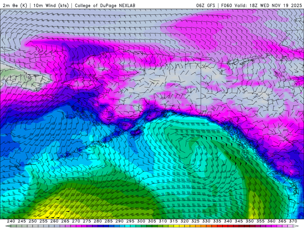Click the 310 value on the color scale
Viewport: 304px width, 228px height.
(x=163, y=221)
